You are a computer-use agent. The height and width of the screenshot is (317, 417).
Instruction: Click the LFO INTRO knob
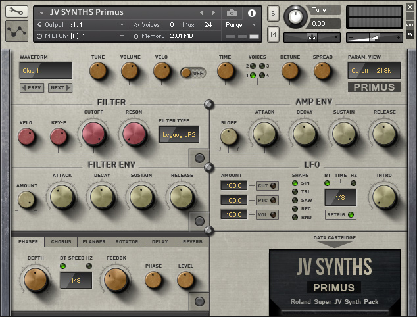tap(384, 197)
